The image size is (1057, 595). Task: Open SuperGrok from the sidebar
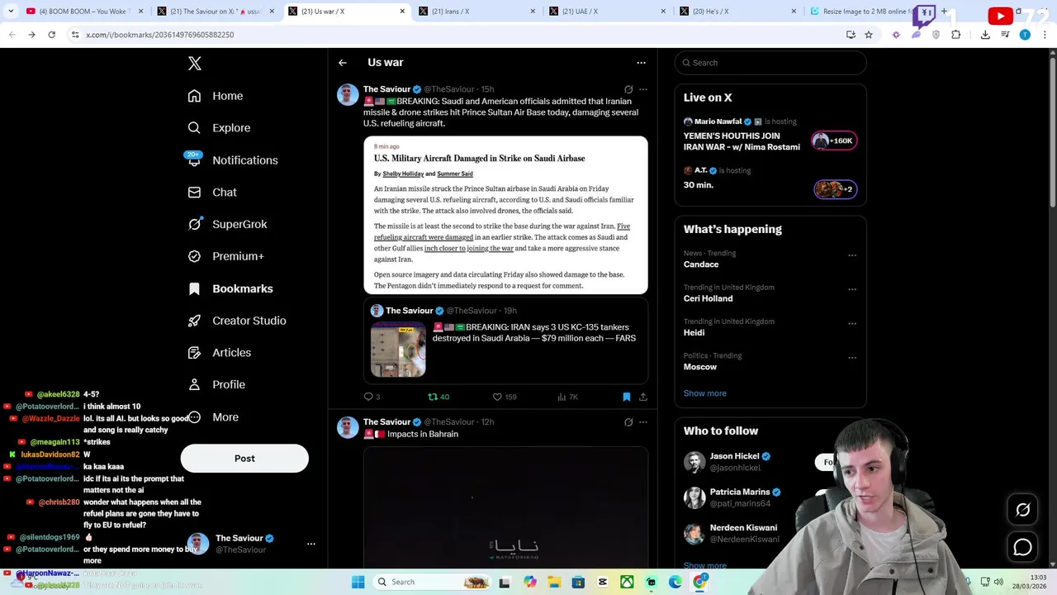click(227, 224)
